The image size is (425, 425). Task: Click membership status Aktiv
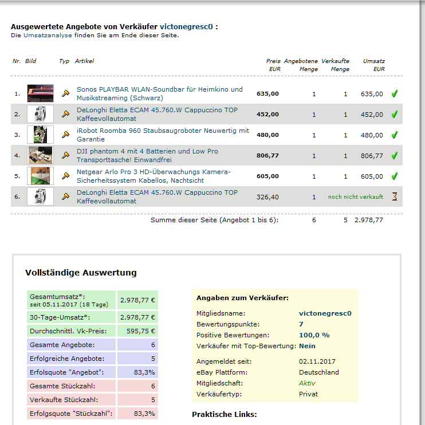click(x=307, y=383)
